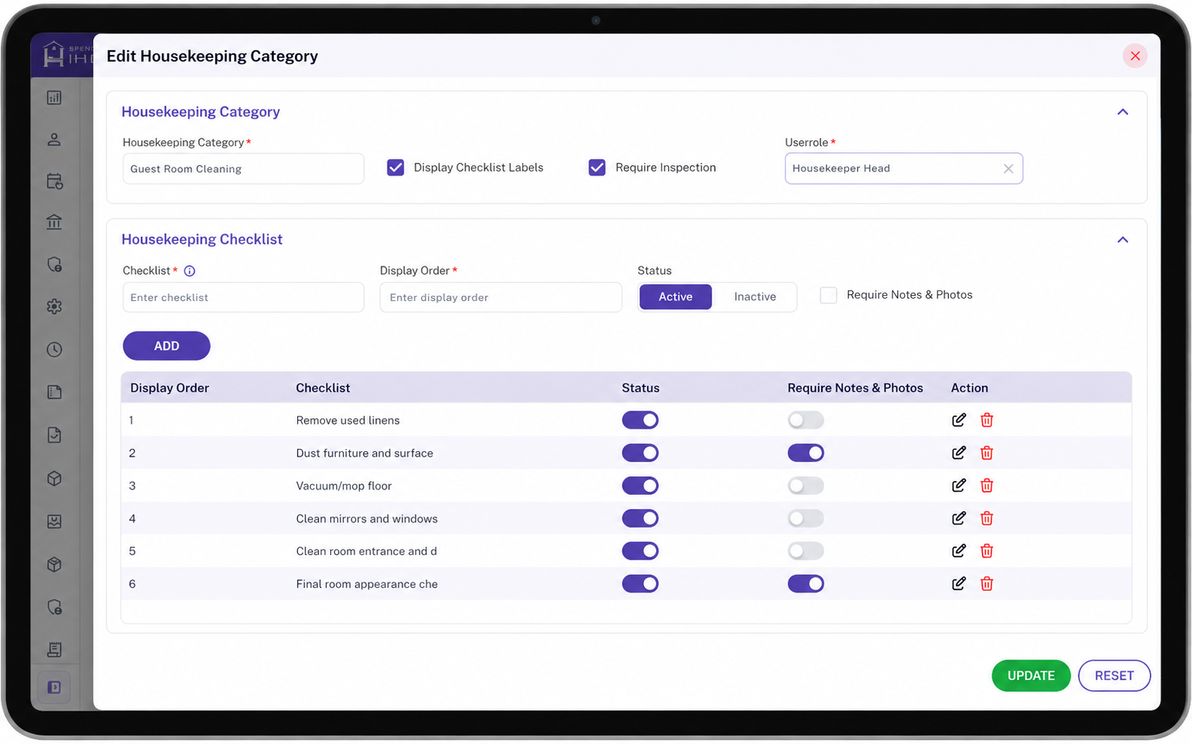Image resolution: width=1192 pixels, height=744 pixels.
Task: Click the Checklist info icon
Action: (189, 271)
